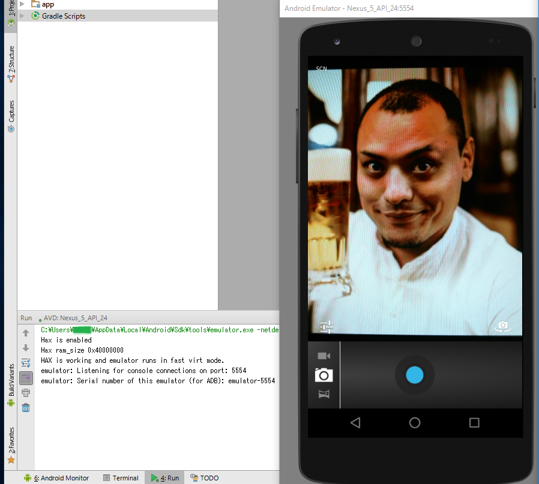The height and width of the screenshot is (484, 539).
Task: Click the Android Emulator window title
Action: pyautogui.click(x=349, y=8)
